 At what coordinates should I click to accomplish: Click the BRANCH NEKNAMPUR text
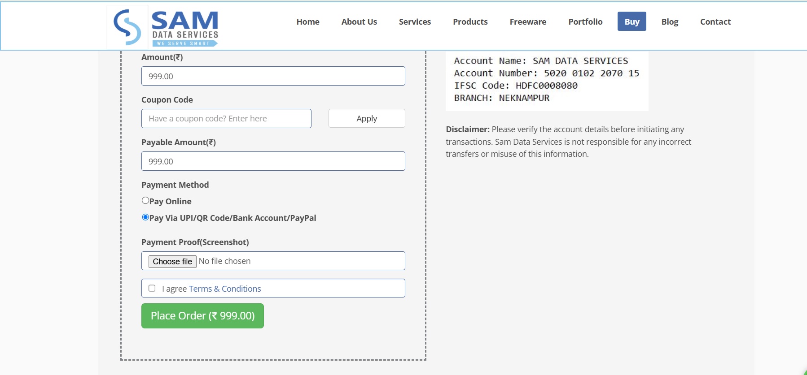pos(502,98)
